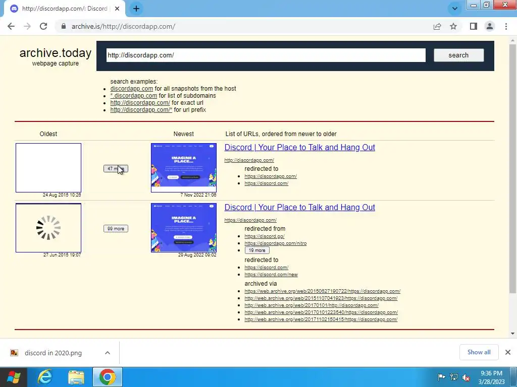517x387 pixels.
Task: Expand download item options chevron
Action: click(108, 353)
